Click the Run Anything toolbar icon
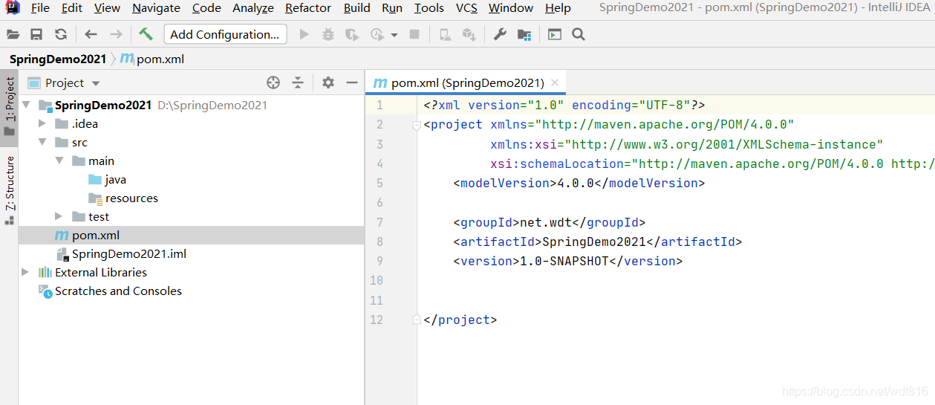The image size is (935, 405). 554,34
